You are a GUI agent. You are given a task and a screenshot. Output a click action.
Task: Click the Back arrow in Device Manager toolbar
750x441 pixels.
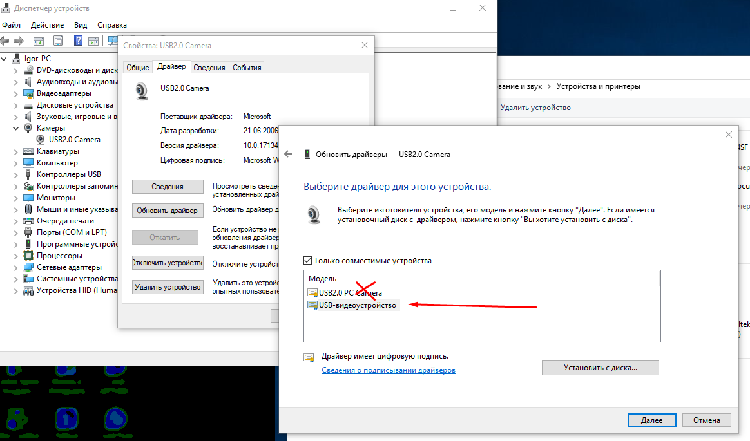point(5,41)
